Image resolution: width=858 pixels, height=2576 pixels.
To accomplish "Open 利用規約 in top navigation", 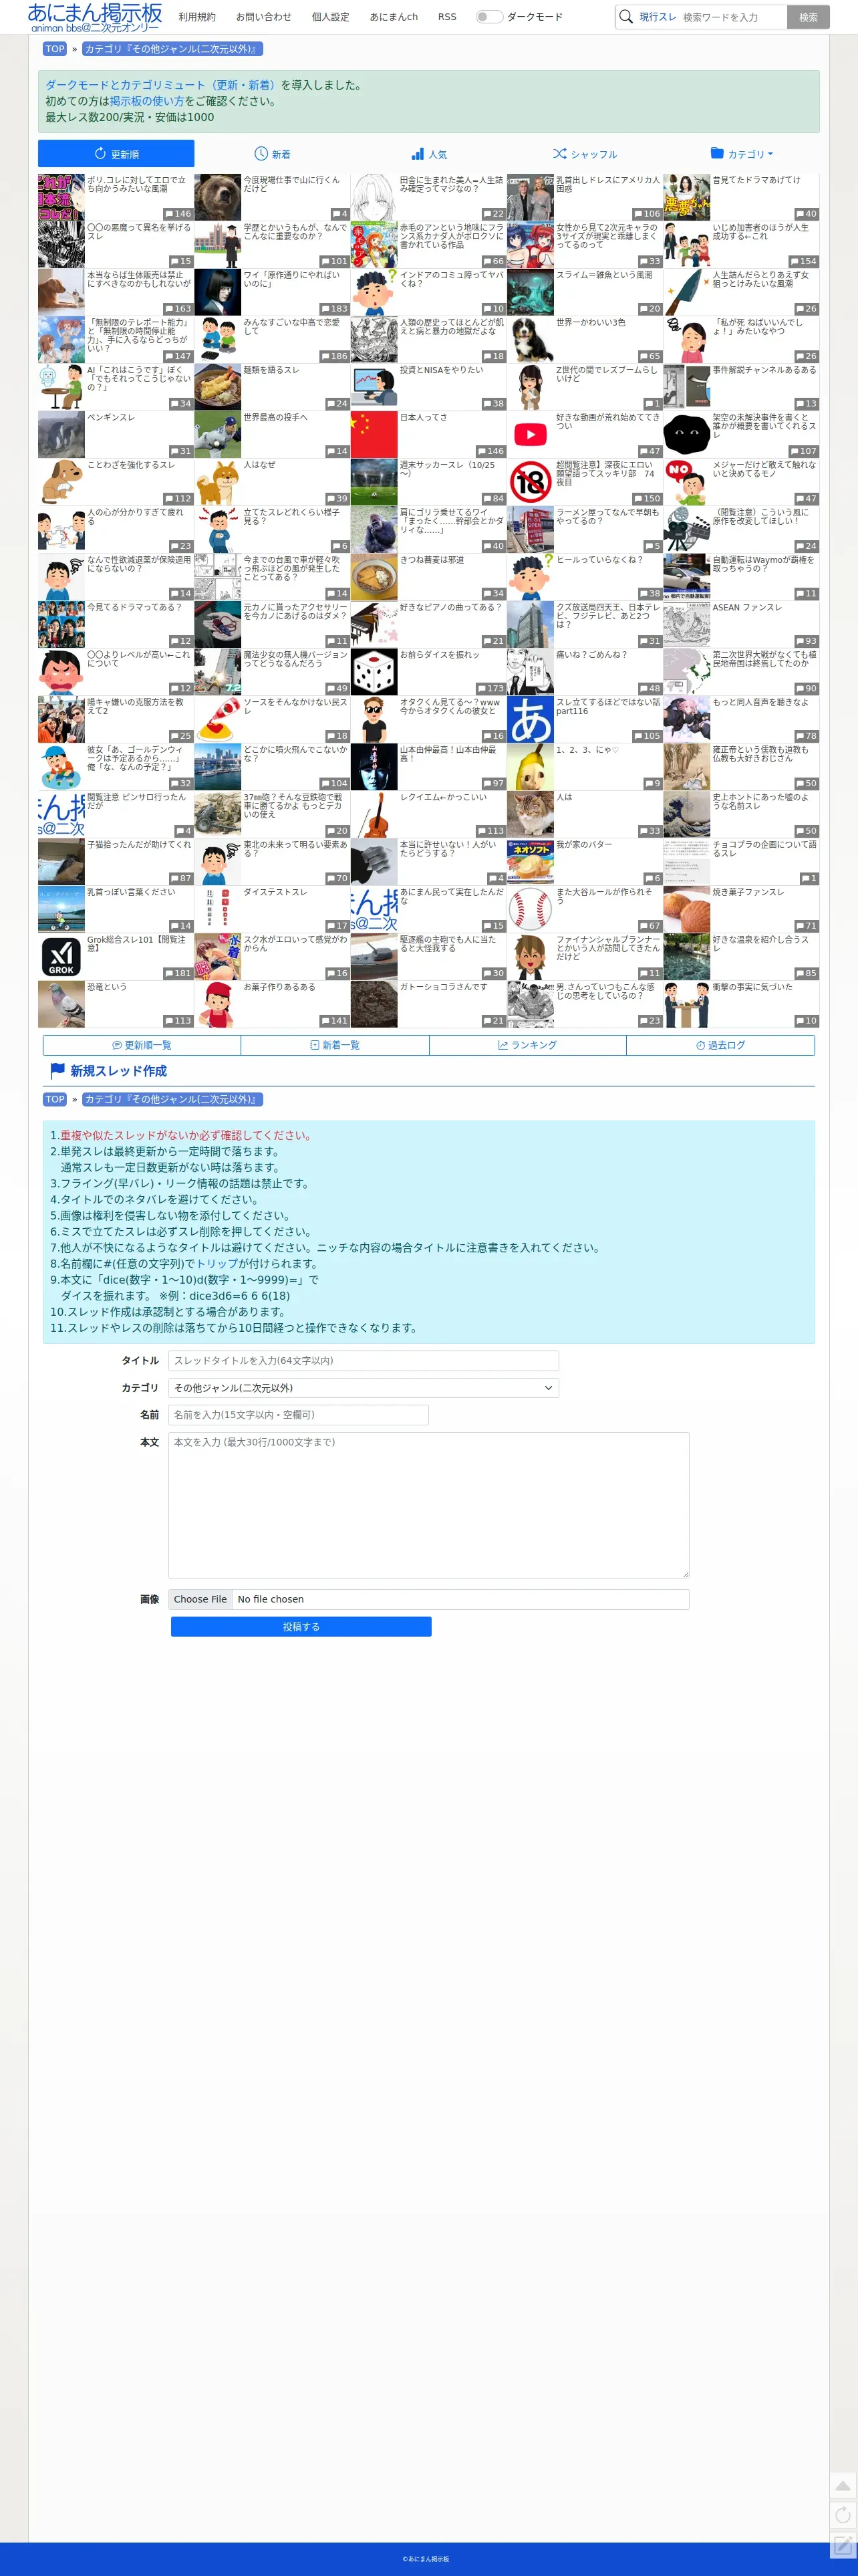I will (197, 17).
